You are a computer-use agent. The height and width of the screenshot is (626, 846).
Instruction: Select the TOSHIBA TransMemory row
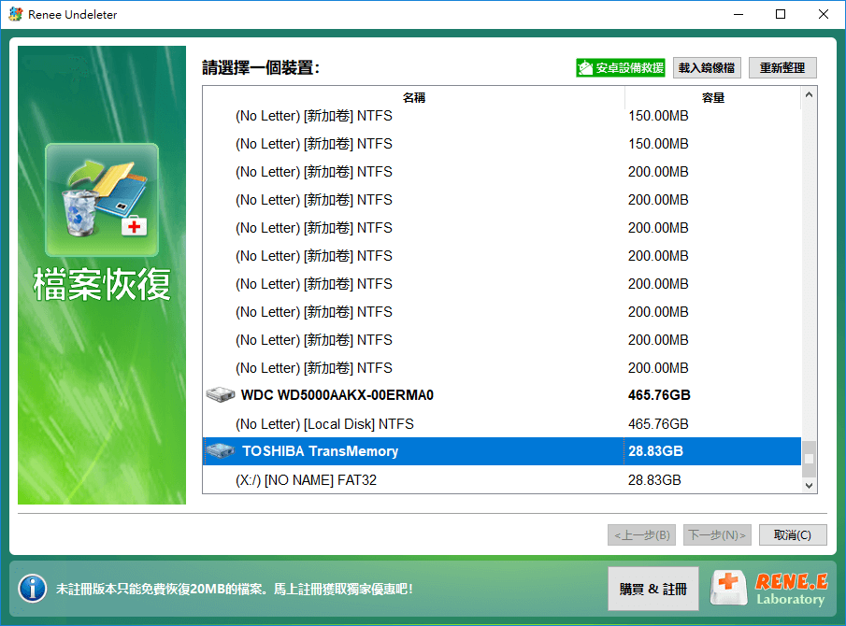coord(502,451)
